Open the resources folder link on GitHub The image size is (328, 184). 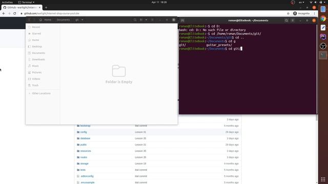click(86, 151)
